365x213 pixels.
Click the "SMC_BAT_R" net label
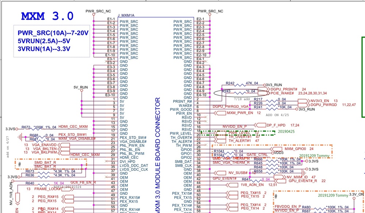(45, 166)
